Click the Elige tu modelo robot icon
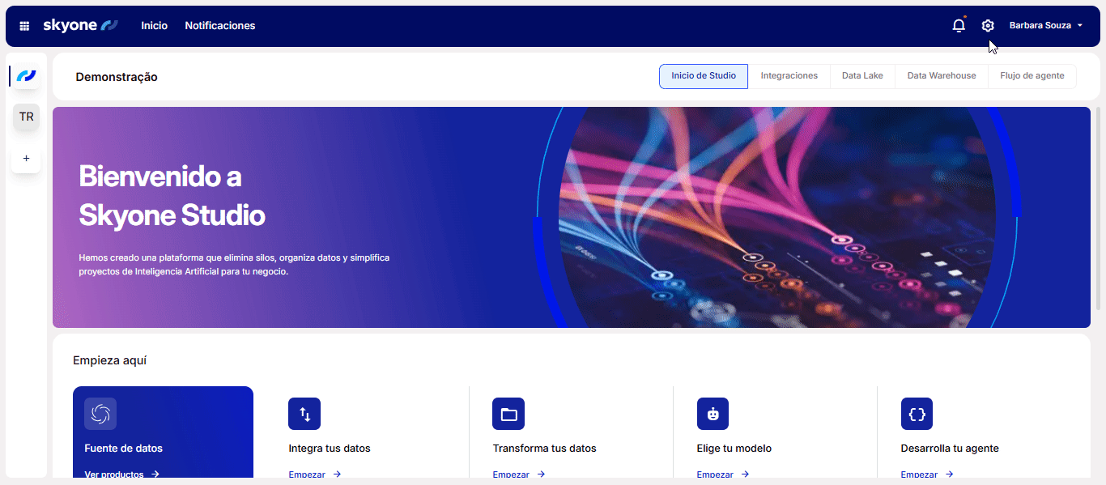 point(713,414)
